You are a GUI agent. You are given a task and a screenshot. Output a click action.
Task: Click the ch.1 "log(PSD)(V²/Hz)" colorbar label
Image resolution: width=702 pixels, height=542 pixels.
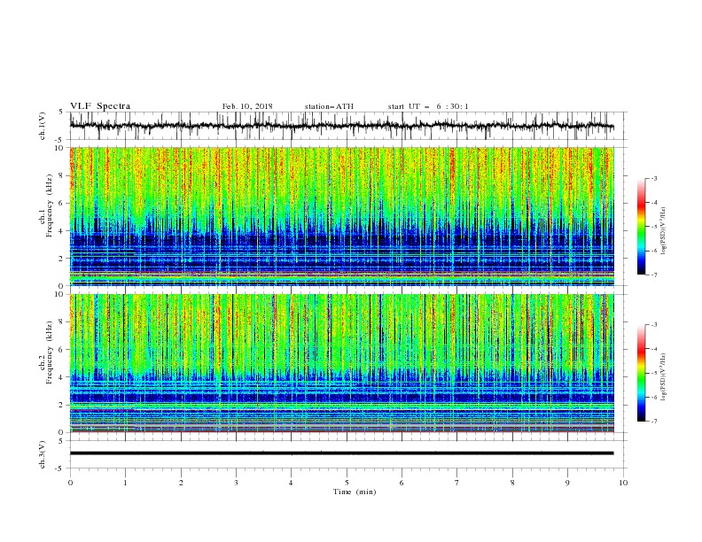664,231
